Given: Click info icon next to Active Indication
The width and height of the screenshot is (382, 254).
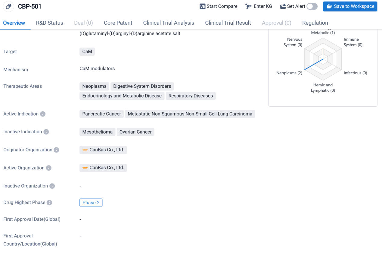Looking at the screenshot, I should [43, 114].
